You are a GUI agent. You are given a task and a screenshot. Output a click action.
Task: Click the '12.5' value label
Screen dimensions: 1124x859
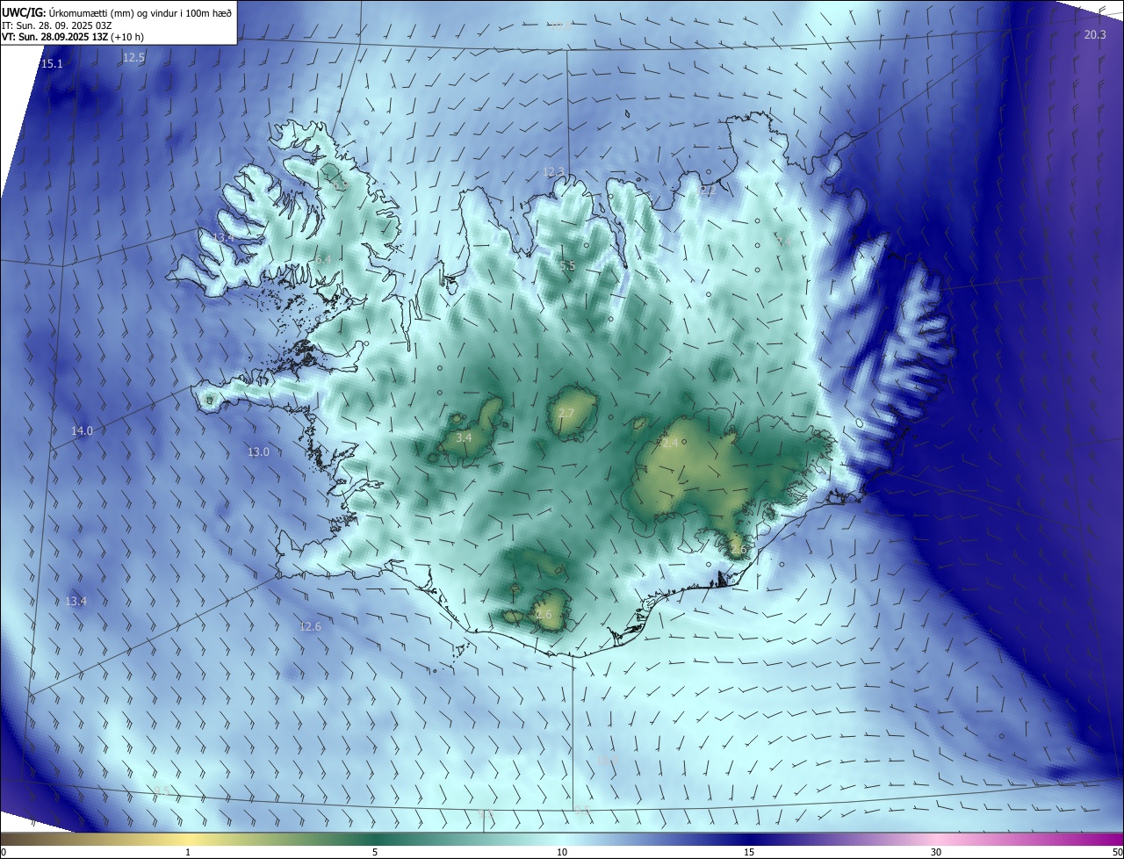(x=133, y=57)
